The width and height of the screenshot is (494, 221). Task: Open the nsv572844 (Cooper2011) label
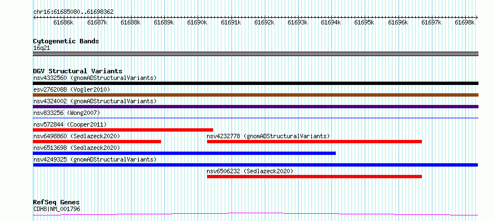(70, 124)
